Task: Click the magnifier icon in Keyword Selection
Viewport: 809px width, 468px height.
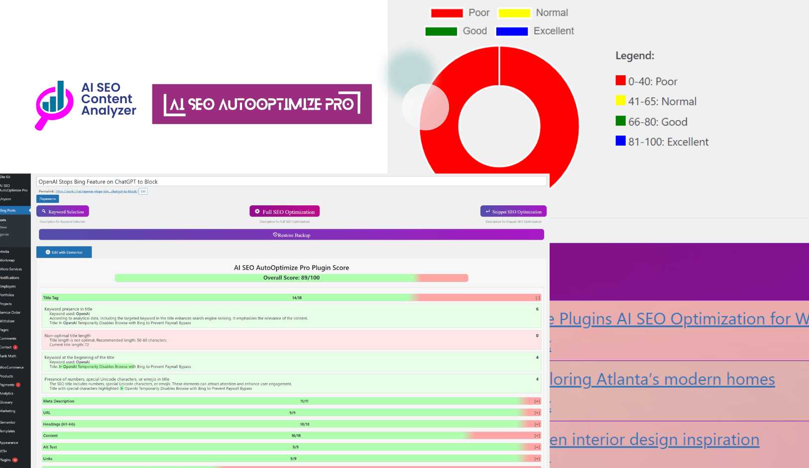Action: point(44,211)
